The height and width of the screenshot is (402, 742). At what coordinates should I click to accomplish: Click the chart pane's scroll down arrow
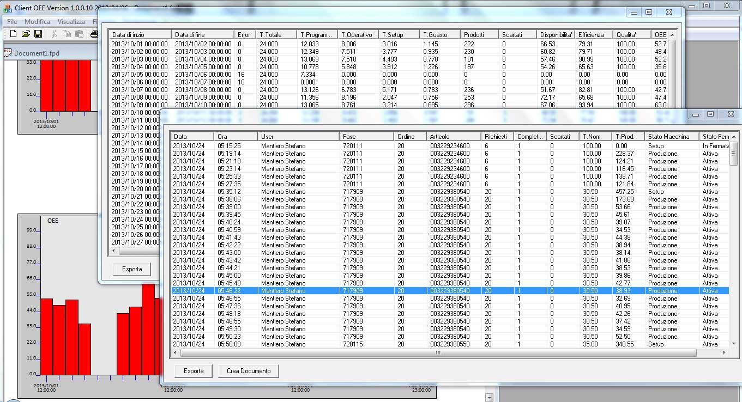tap(489, 397)
